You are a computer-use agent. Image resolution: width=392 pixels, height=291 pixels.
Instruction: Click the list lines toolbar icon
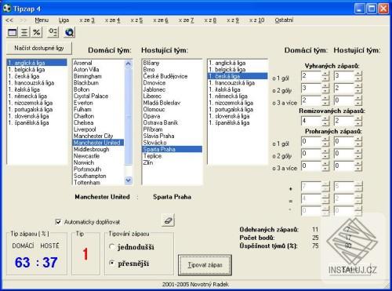click(24, 32)
